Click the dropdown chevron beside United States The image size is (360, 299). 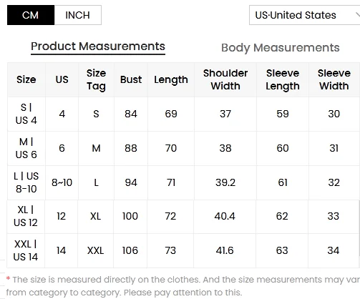point(357,15)
